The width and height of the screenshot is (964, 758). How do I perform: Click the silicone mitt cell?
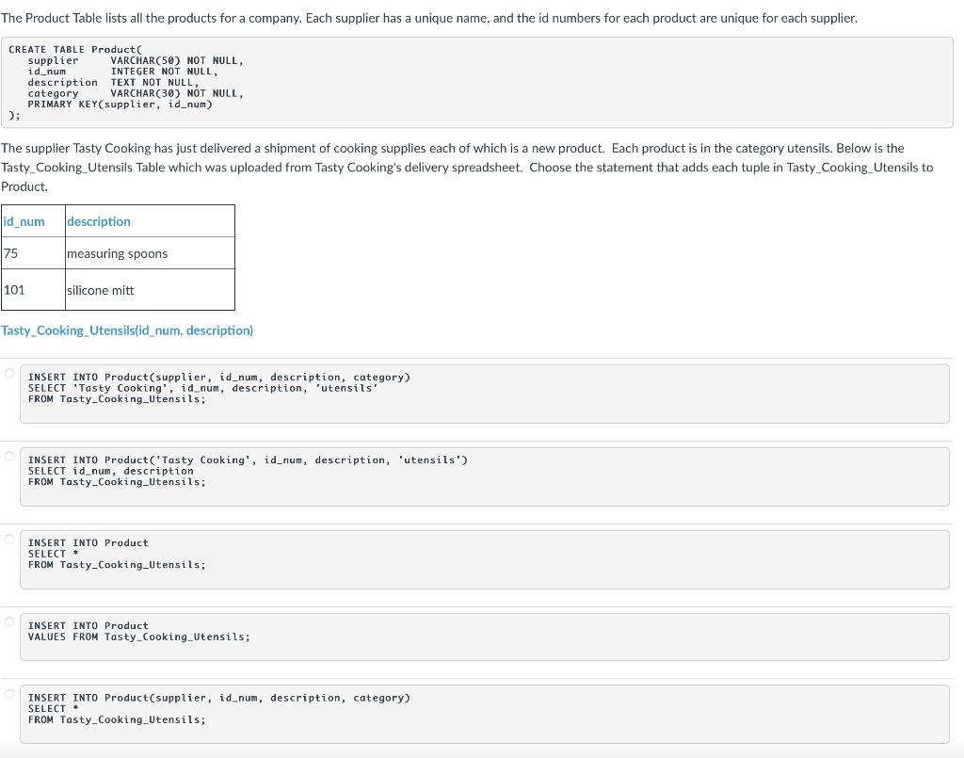click(101, 289)
